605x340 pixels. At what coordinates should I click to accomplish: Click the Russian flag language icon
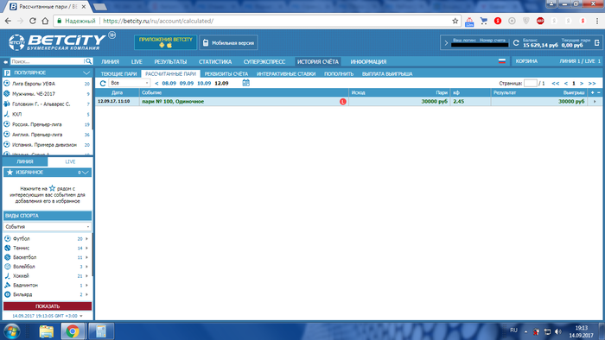(502, 61)
